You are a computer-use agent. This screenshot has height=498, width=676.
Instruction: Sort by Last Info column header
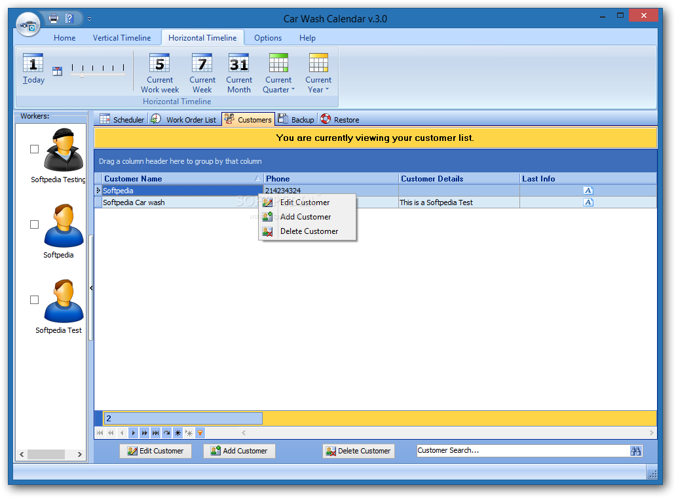[588, 178]
